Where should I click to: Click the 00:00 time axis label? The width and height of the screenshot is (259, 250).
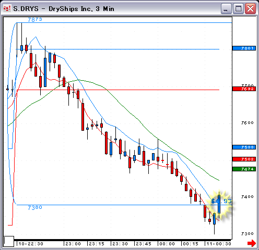tap(167, 244)
